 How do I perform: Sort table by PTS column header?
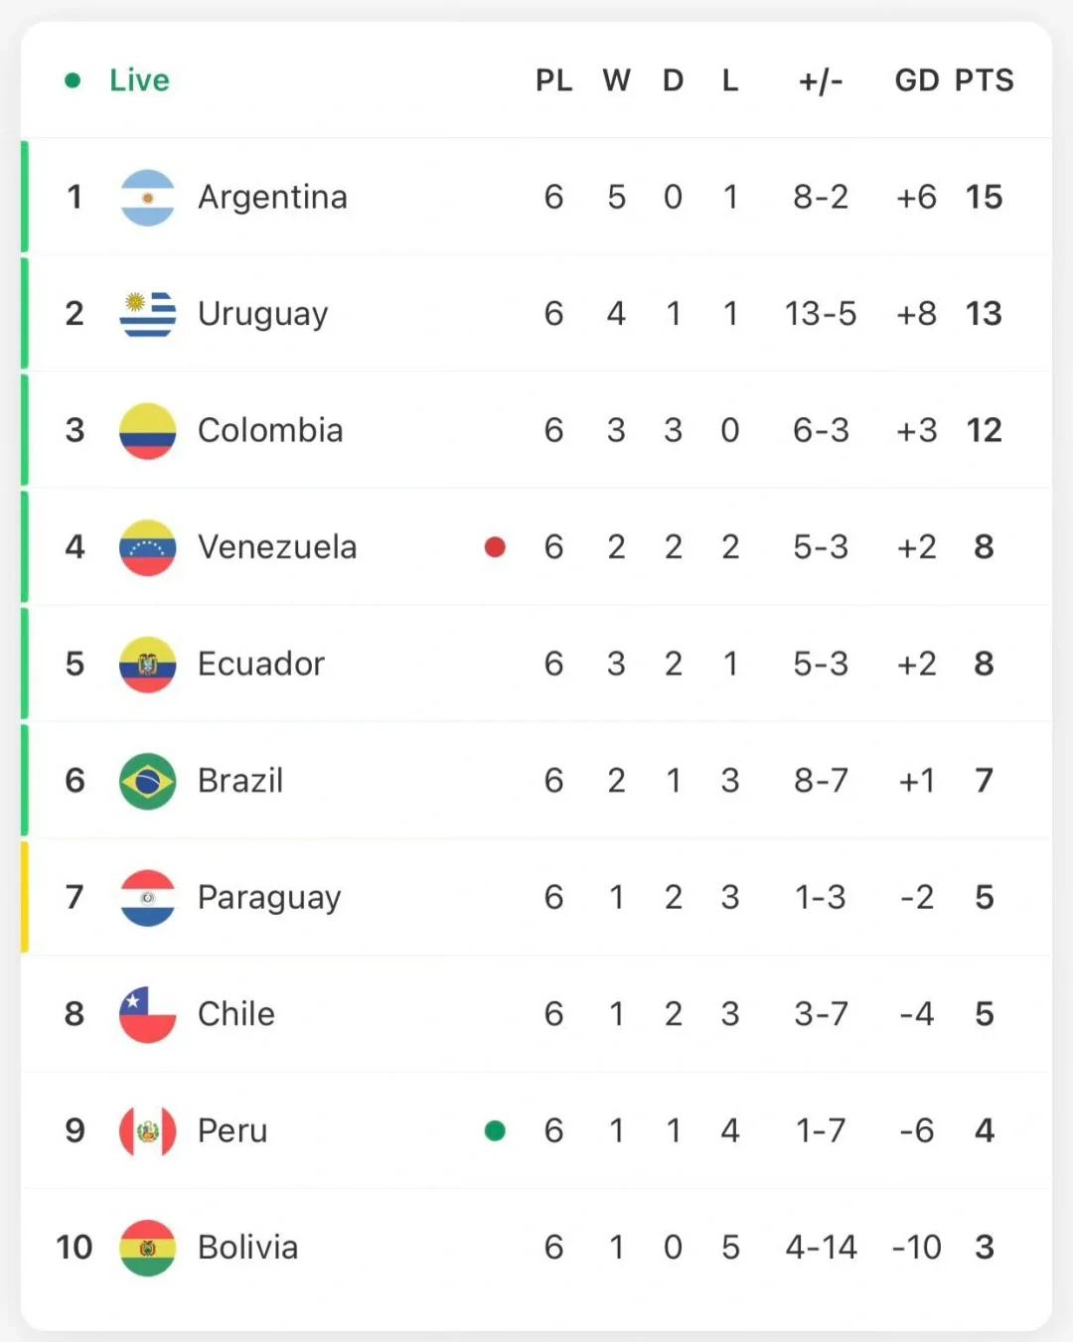[x=984, y=80]
